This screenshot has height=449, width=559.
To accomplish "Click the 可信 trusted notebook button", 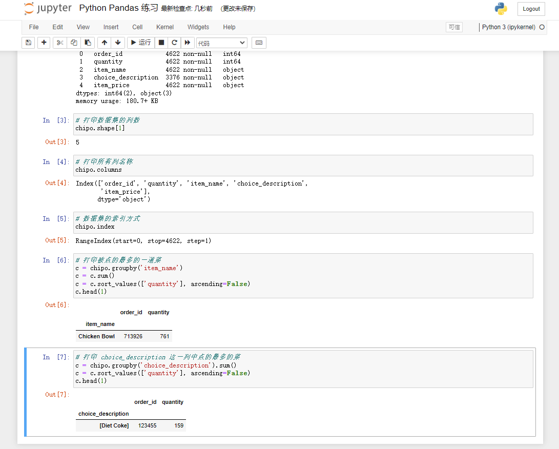I will tap(454, 27).
